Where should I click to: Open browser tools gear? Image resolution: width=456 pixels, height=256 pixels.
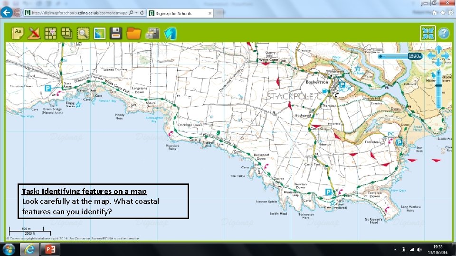[451, 12]
